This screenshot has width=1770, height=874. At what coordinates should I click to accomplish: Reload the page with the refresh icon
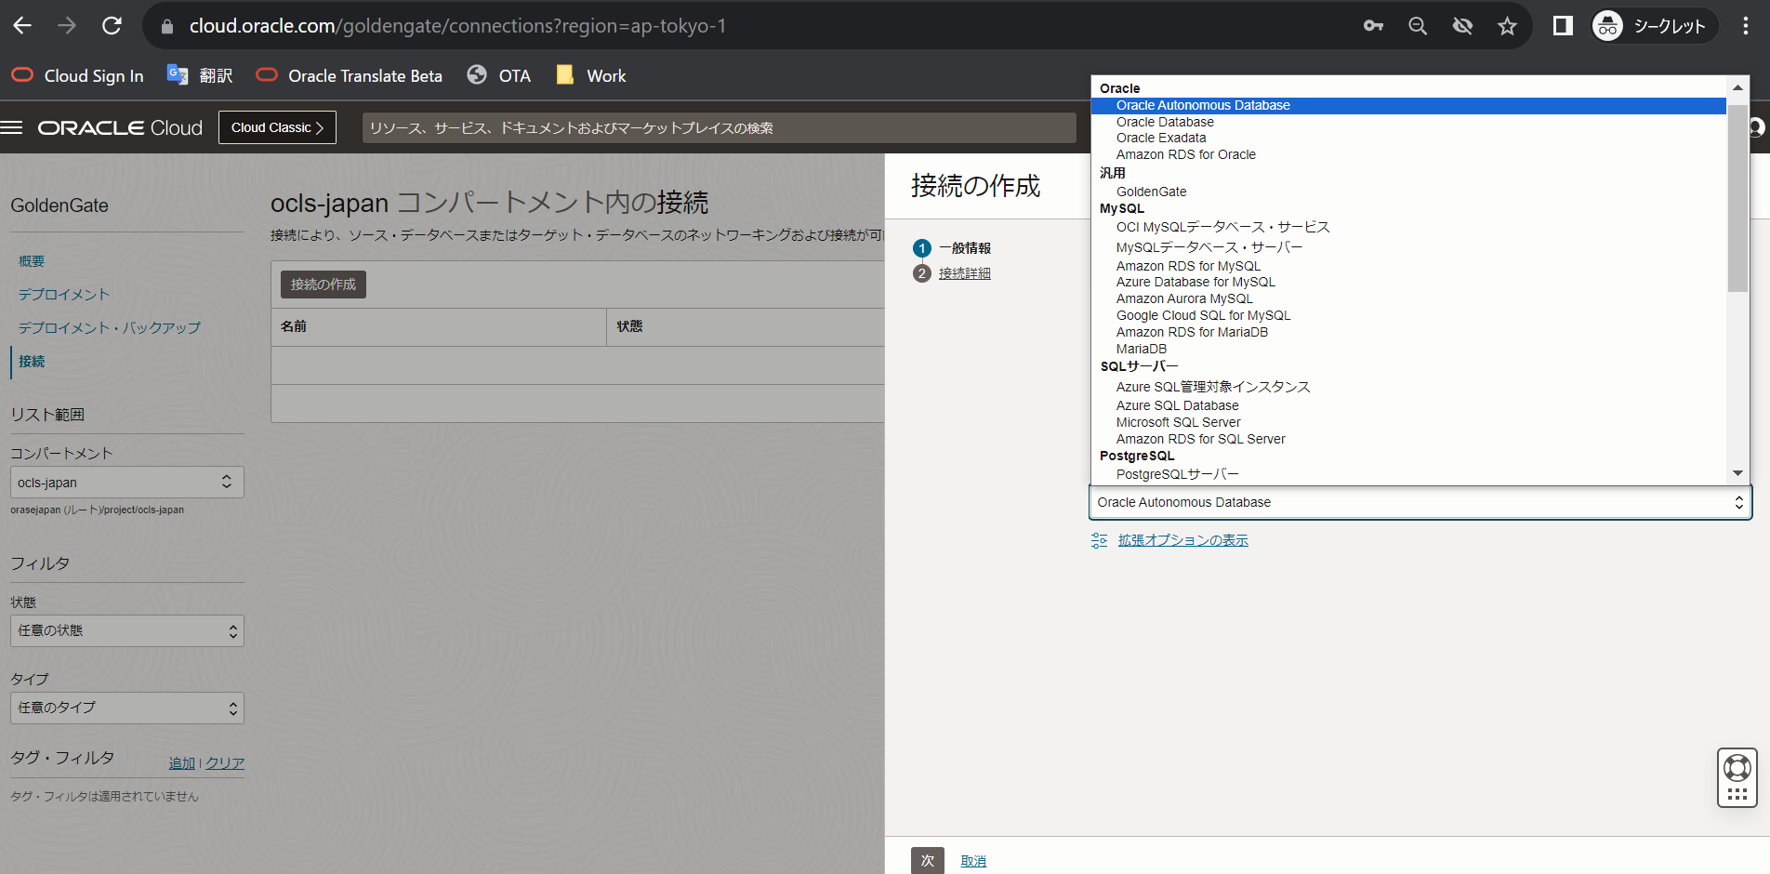pos(112,26)
